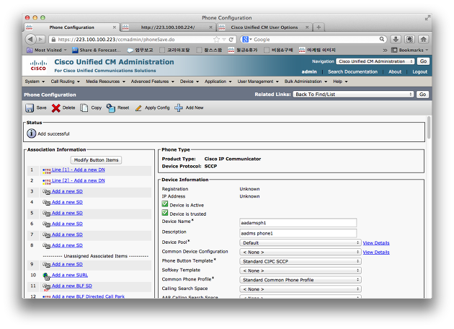Viewport: 454px width, 329px height.
Task: Click View Details beside Common Device Configuration
Action: [376, 253]
